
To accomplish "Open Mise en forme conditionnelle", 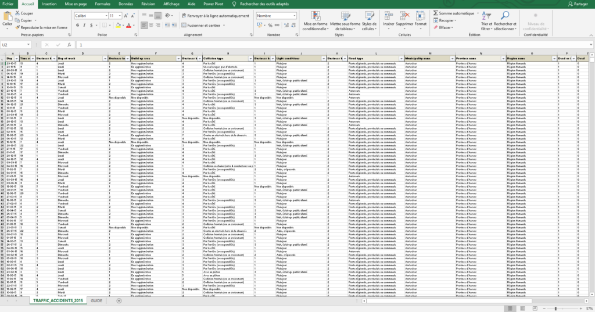I will pos(316,21).
